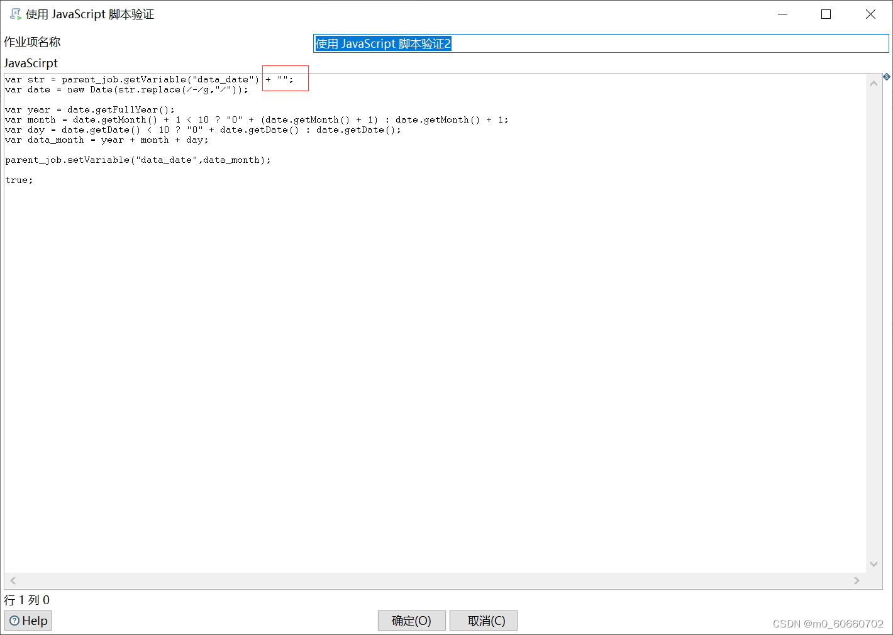Click the minimize icon of the dialog
The height and width of the screenshot is (635, 893).
click(x=782, y=14)
